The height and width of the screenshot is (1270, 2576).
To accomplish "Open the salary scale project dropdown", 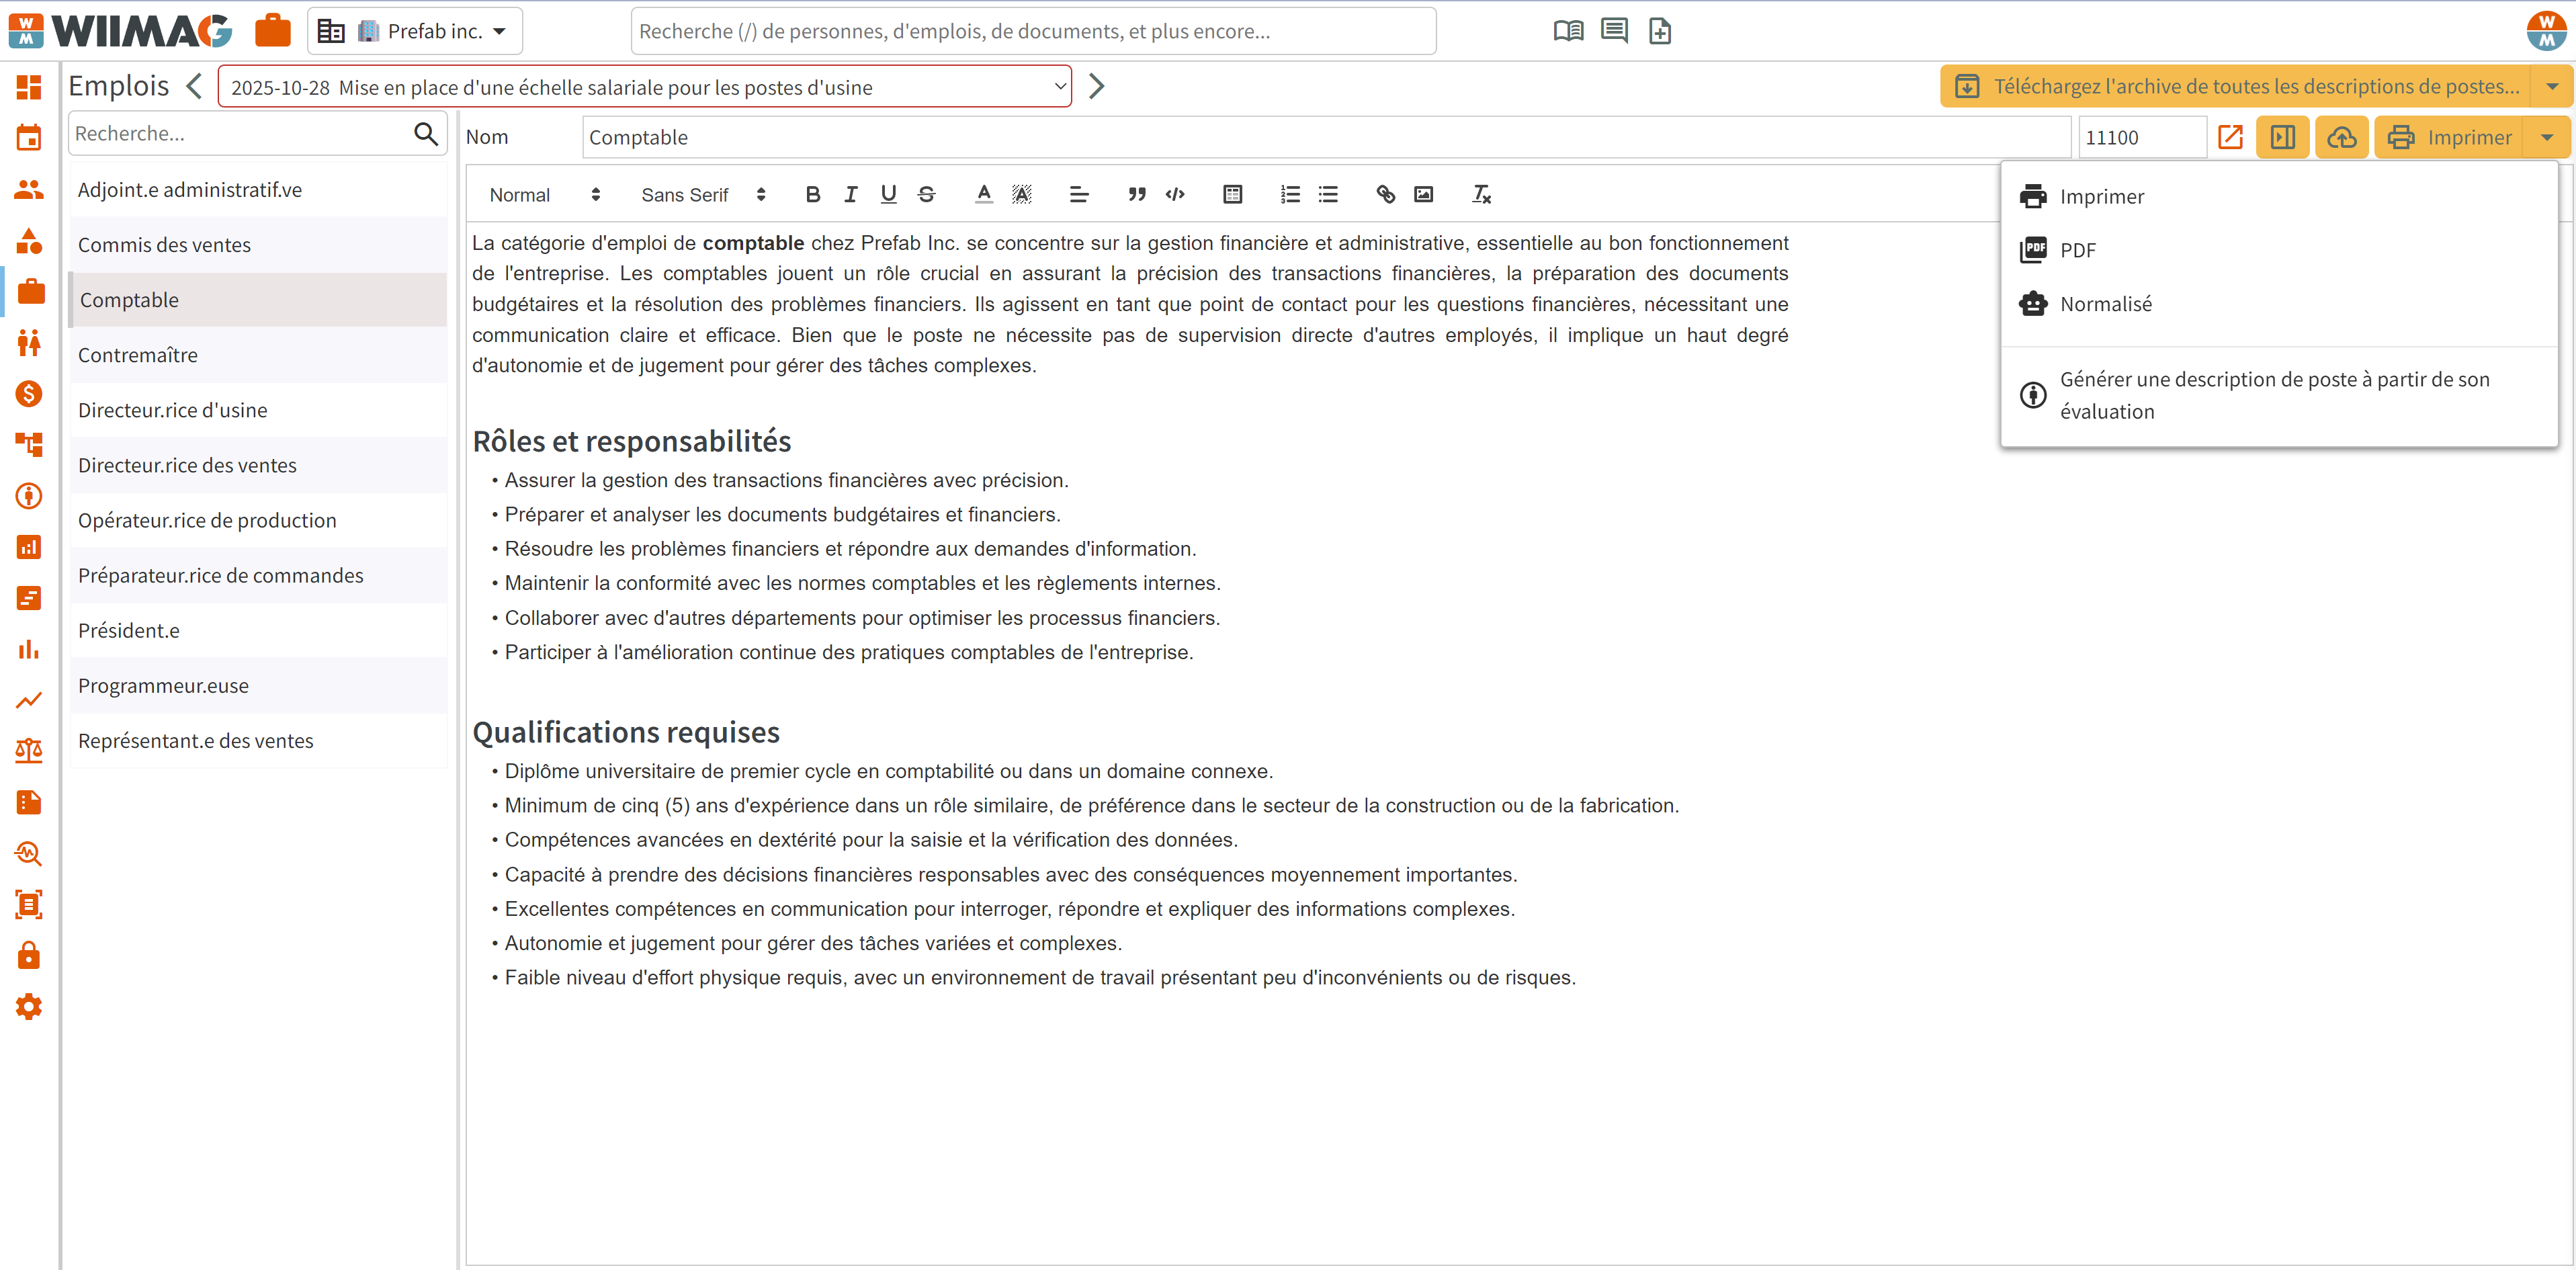I will click(645, 87).
